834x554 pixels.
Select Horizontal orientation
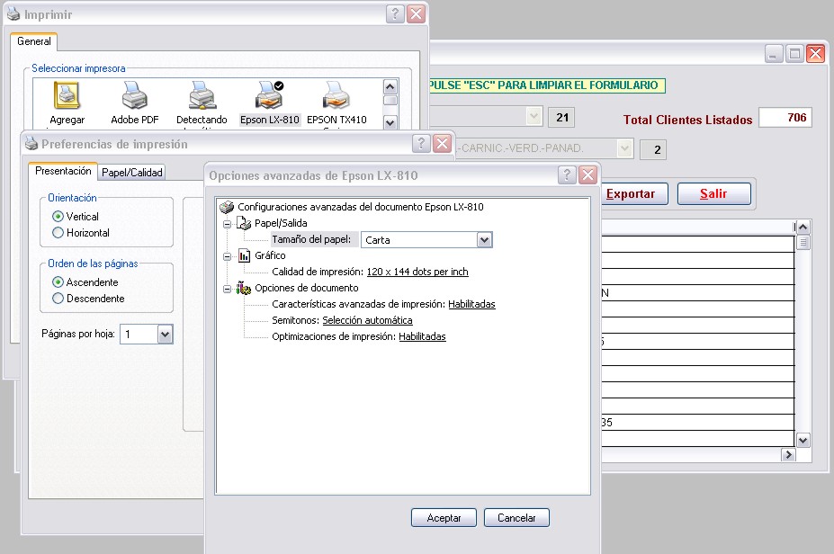(58, 233)
